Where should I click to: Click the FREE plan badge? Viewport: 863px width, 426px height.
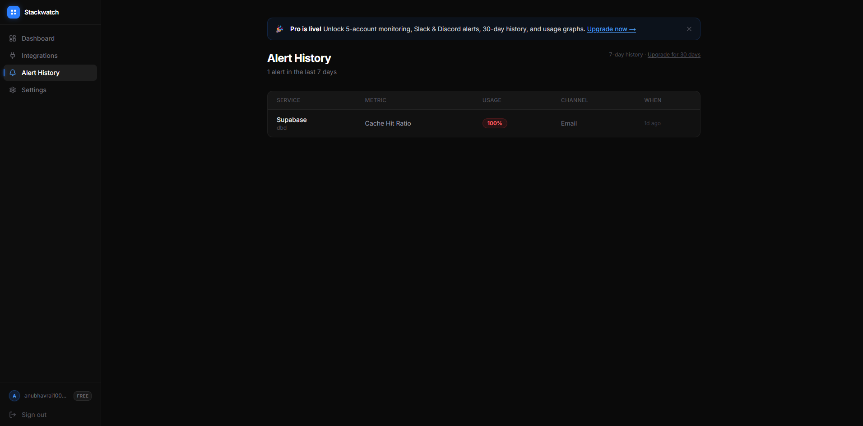point(82,395)
